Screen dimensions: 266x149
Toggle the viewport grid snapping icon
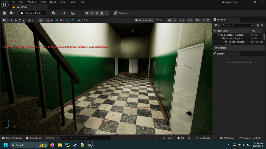[57, 20]
